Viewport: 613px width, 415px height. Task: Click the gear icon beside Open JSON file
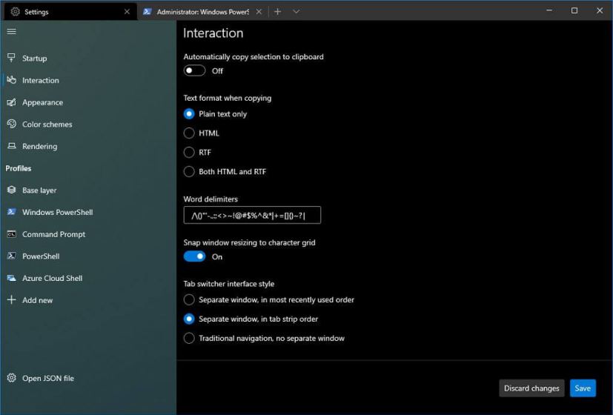(x=11, y=378)
